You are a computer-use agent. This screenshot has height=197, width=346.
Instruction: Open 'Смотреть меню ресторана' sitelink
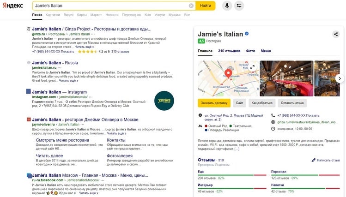pos(62,140)
